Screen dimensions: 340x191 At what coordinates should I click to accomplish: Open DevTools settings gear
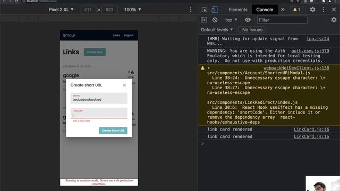click(x=312, y=10)
